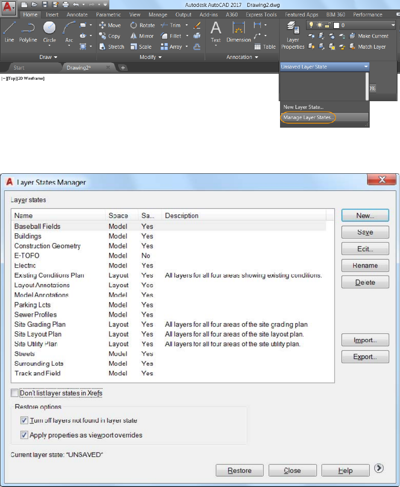Toggle layer 0 lock padlock icon

coord(327,25)
